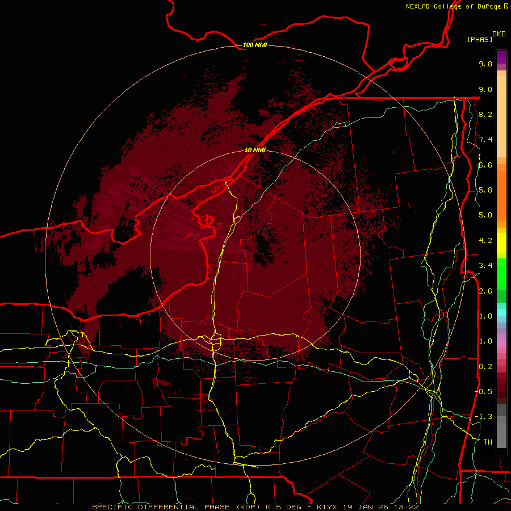Click the 50 NMI range ring label
Viewport: 511px width, 511px height.
coord(255,150)
